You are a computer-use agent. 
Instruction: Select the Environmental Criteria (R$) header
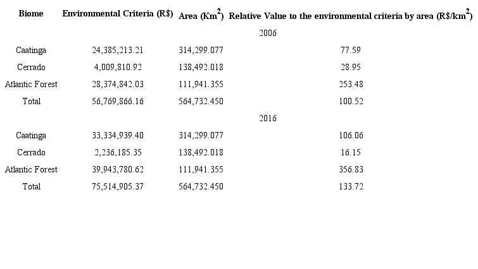click(118, 13)
